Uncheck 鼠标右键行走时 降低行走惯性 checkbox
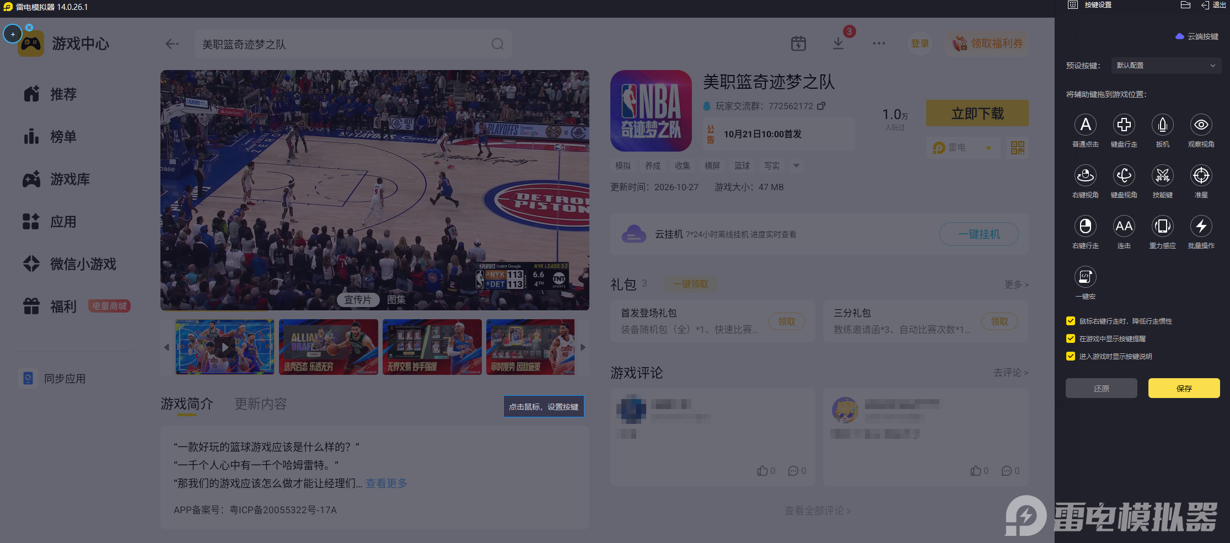 (x=1071, y=321)
